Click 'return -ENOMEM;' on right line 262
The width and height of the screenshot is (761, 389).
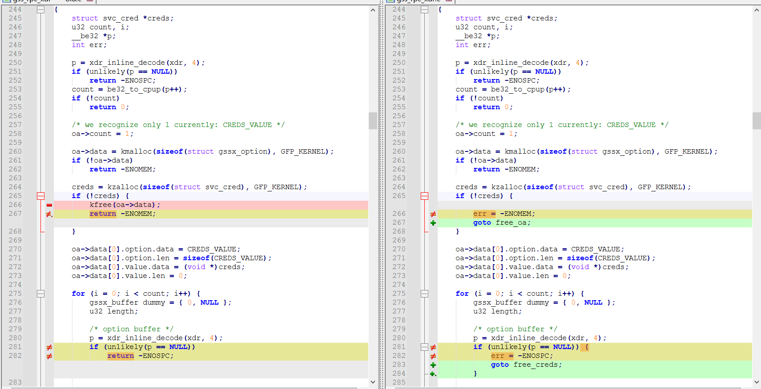(506, 169)
